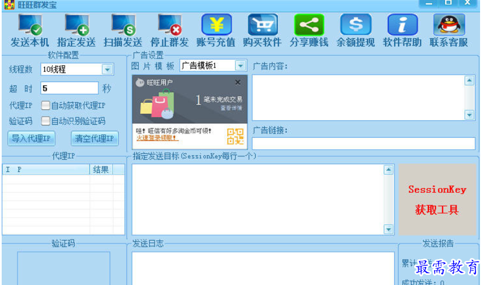Click the QR code in ad template
484x285 pixels.
[235, 137]
